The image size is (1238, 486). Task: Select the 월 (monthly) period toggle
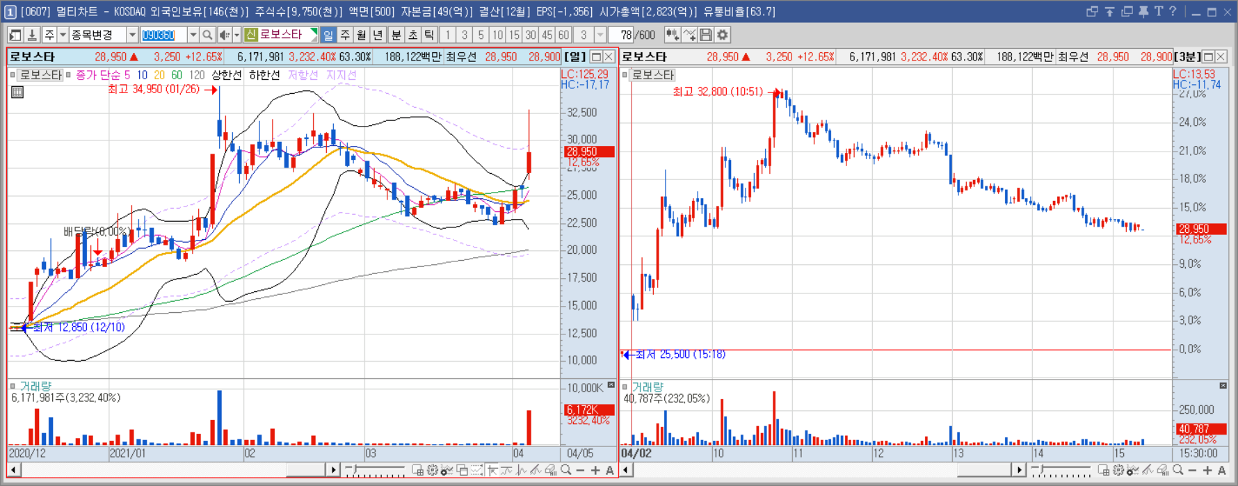[362, 35]
